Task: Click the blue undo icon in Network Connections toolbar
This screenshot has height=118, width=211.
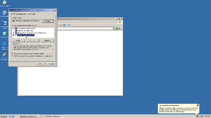Action: point(64,25)
